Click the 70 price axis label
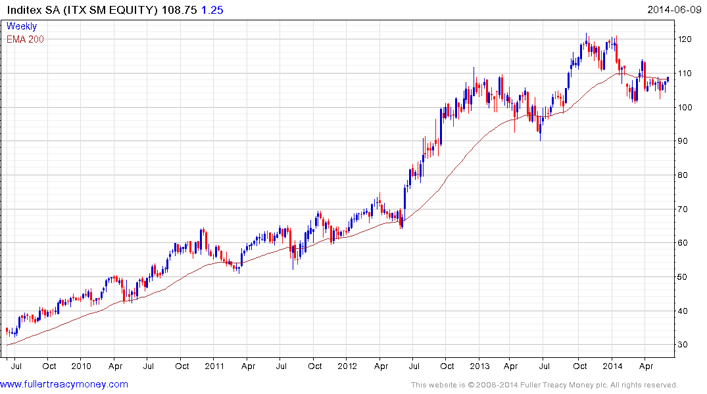 pyautogui.click(x=683, y=209)
